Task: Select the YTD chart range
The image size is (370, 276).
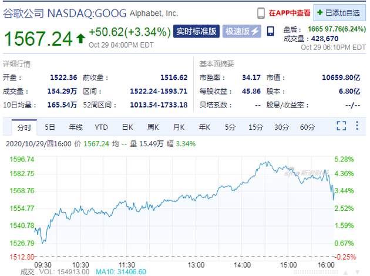Action: [x=102, y=127]
